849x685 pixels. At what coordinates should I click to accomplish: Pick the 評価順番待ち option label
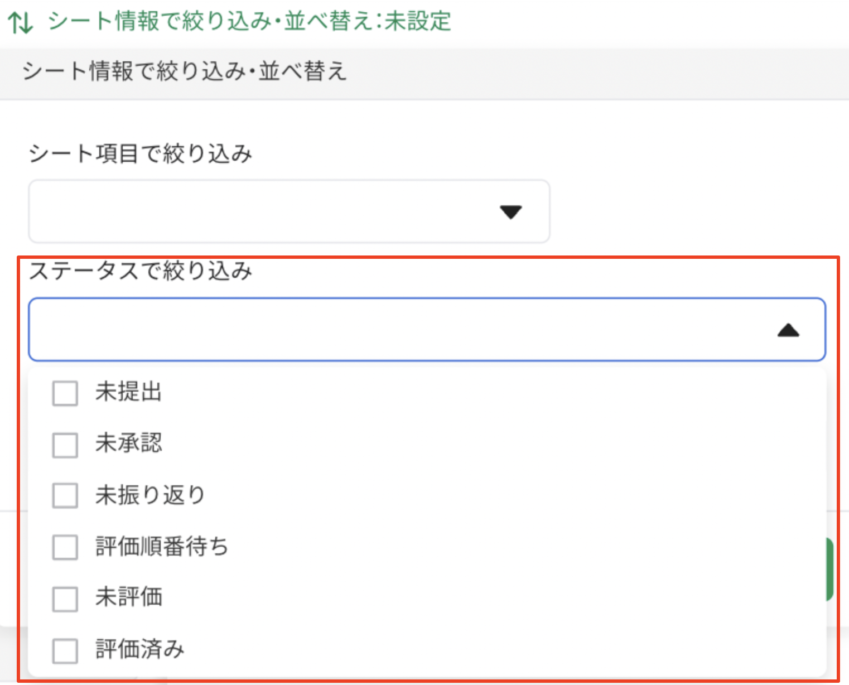point(162,546)
